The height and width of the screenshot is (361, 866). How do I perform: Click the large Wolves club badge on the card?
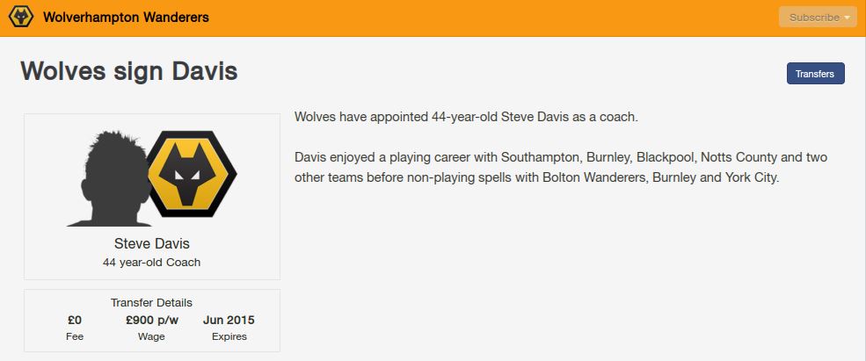point(191,174)
